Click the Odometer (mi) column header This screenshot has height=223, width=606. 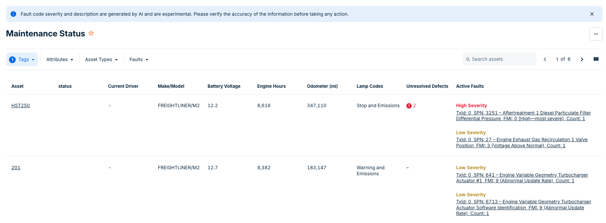(322, 86)
